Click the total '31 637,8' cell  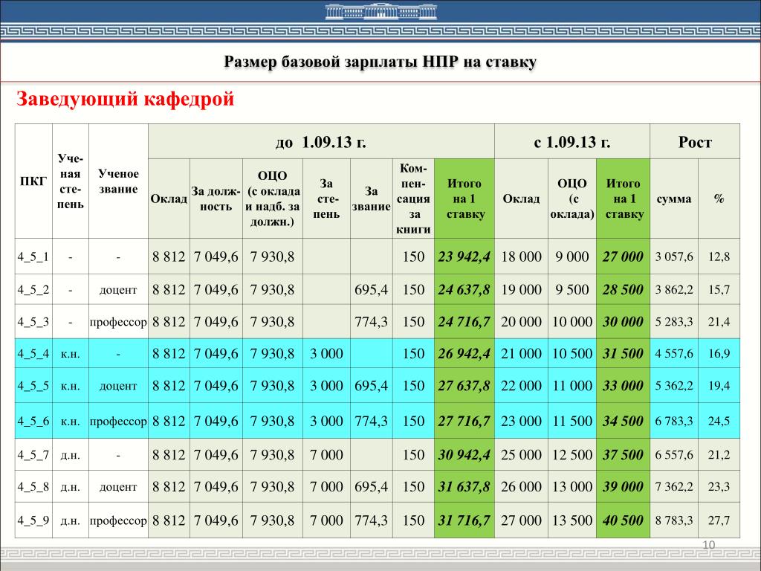(x=464, y=486)
